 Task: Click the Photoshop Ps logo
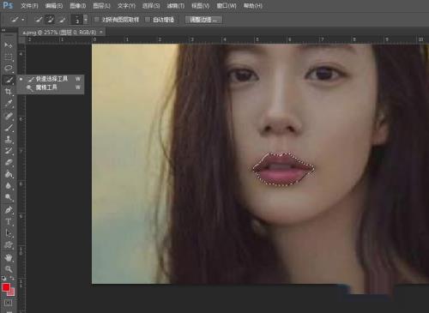(8, 5)
